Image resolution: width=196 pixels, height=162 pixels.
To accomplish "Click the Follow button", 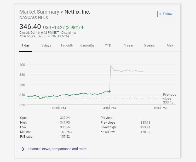I will [x=166, y=14].
